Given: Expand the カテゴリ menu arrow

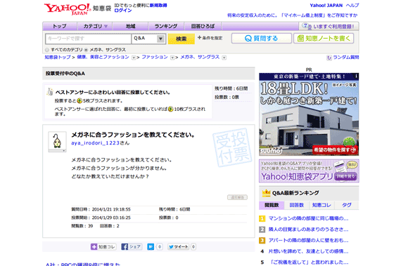Looking at the screenshot, I should click(106, 26).
